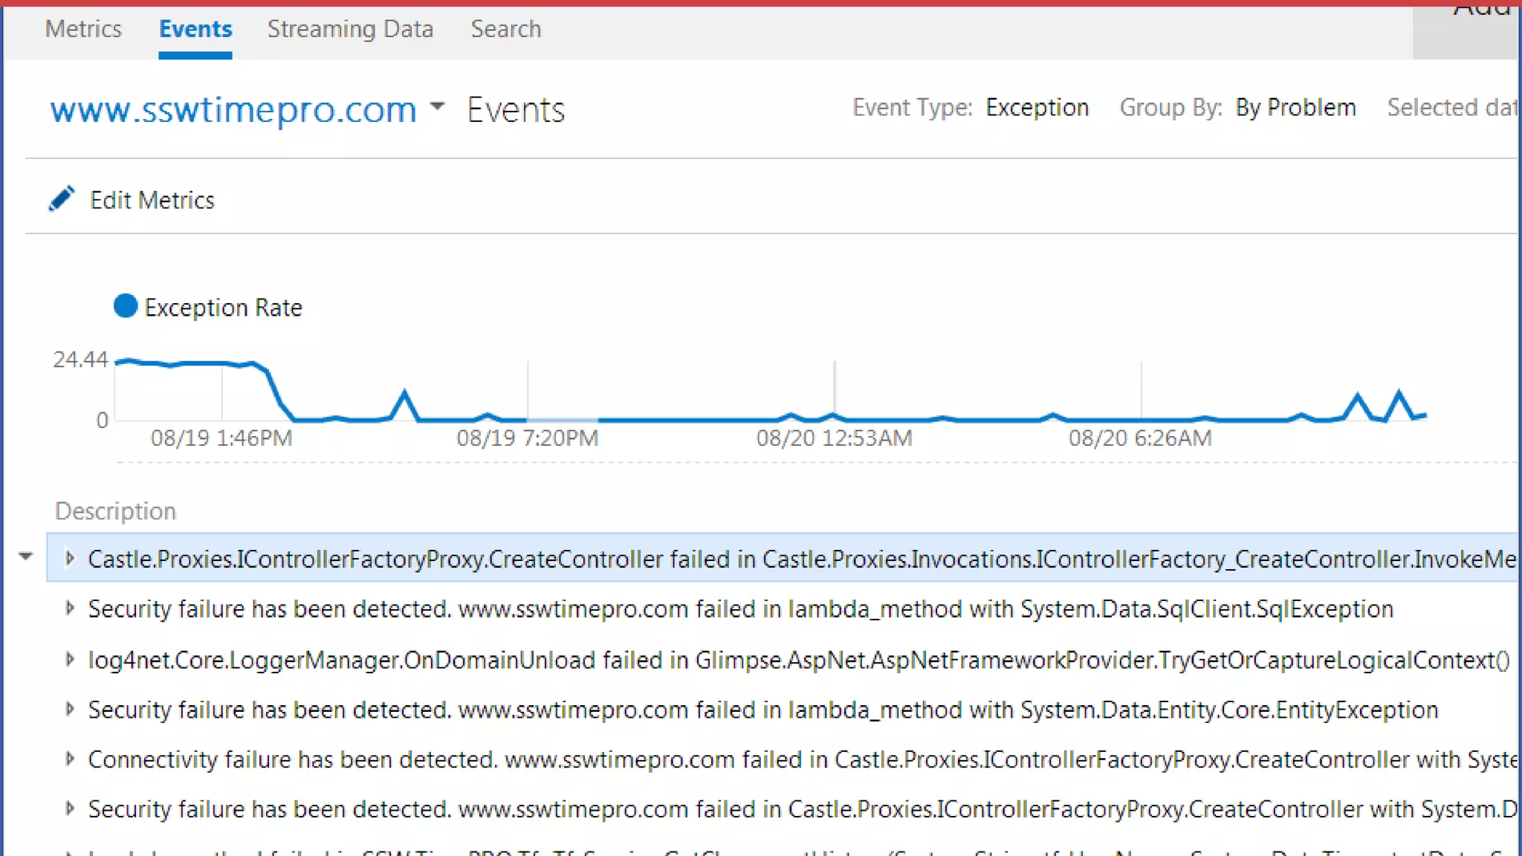Image resolution: width=1522 pixels, height=856 pixels.
Task: Change Group By from By Problem
Action: click(x=1295, y=108)
